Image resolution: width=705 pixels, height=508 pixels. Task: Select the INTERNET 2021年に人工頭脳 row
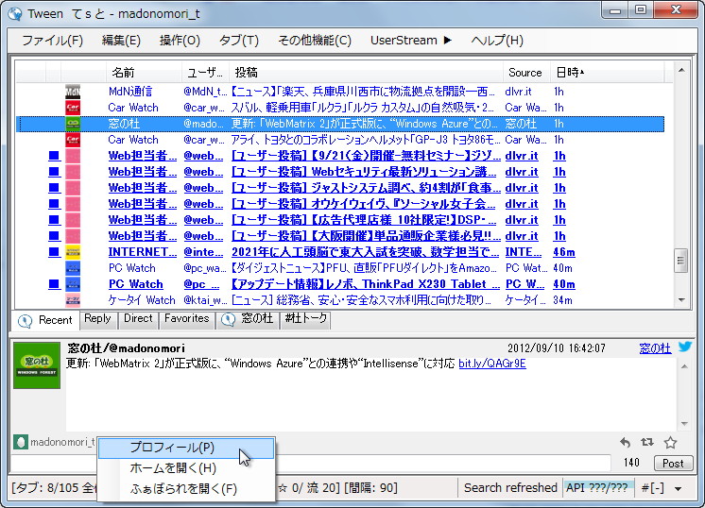340,252
